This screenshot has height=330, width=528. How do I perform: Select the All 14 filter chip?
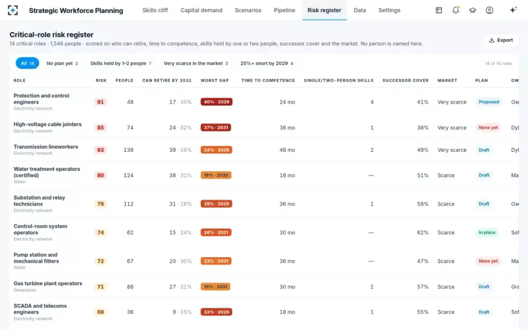[x=27, y=63]
